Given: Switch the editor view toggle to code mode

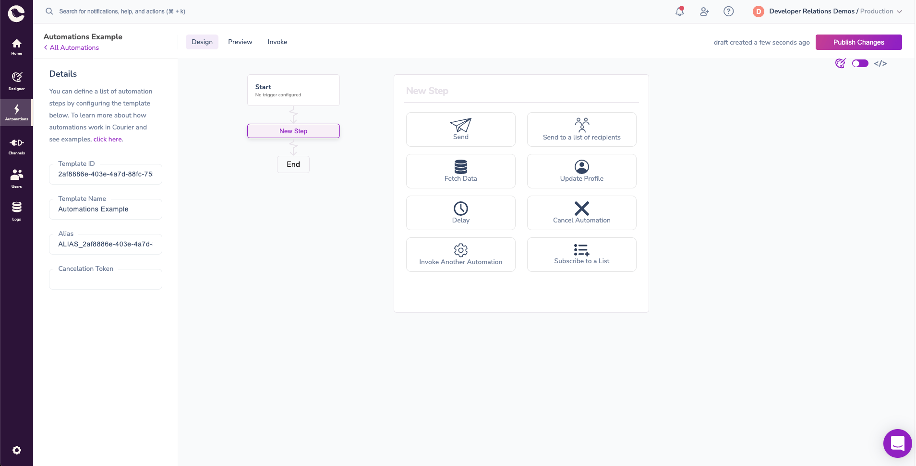Looking at the screenshot, I should coord(860,63).
